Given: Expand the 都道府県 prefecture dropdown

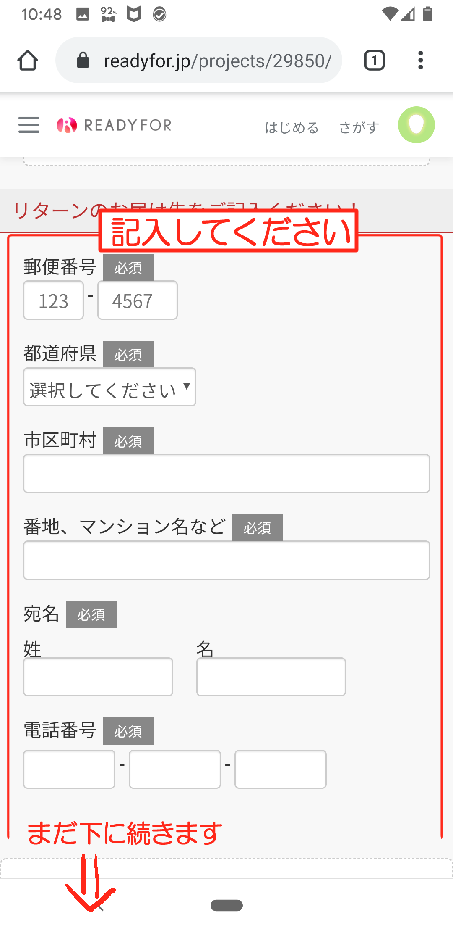Looking at the screenshot, I should click(x=109, y=387).
